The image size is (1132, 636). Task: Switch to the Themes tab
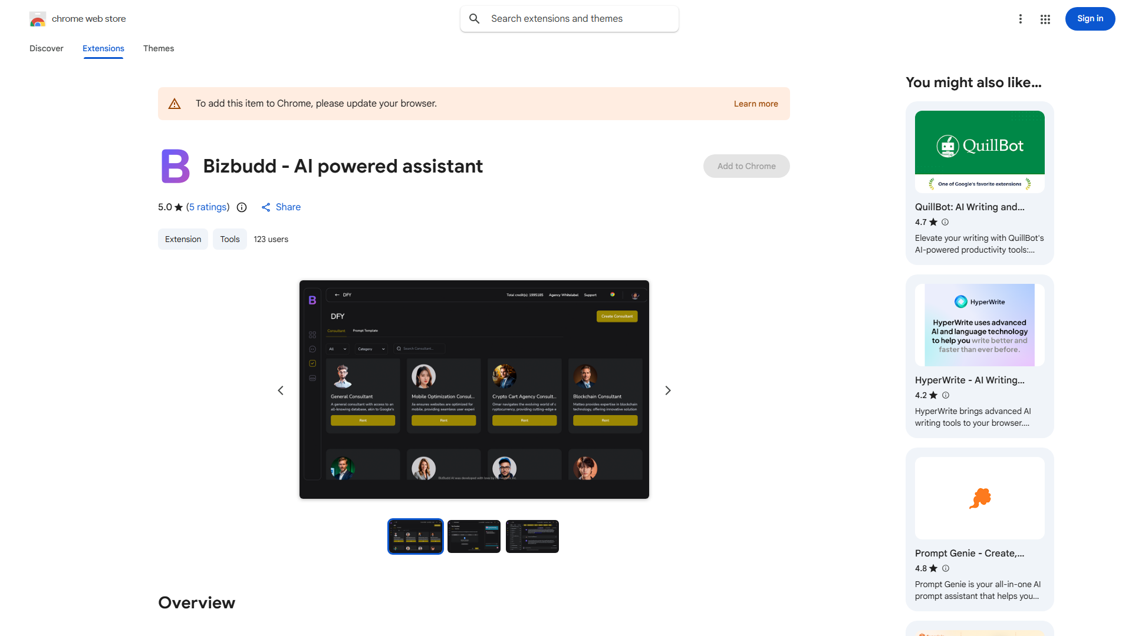click(159, 48)
